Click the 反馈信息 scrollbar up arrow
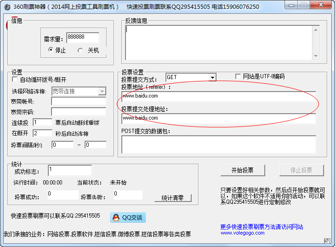 click(316, 30)
